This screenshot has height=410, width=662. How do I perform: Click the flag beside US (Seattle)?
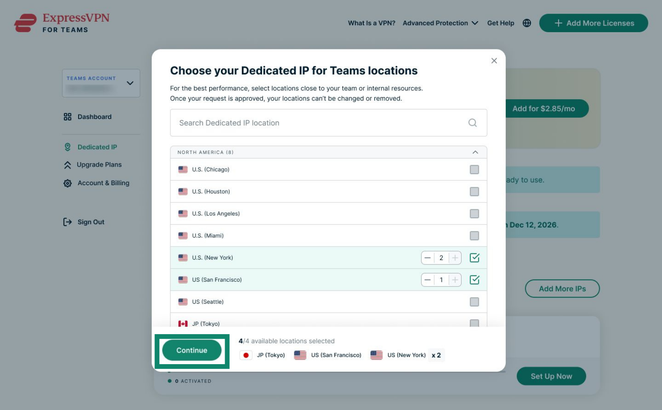183,302
